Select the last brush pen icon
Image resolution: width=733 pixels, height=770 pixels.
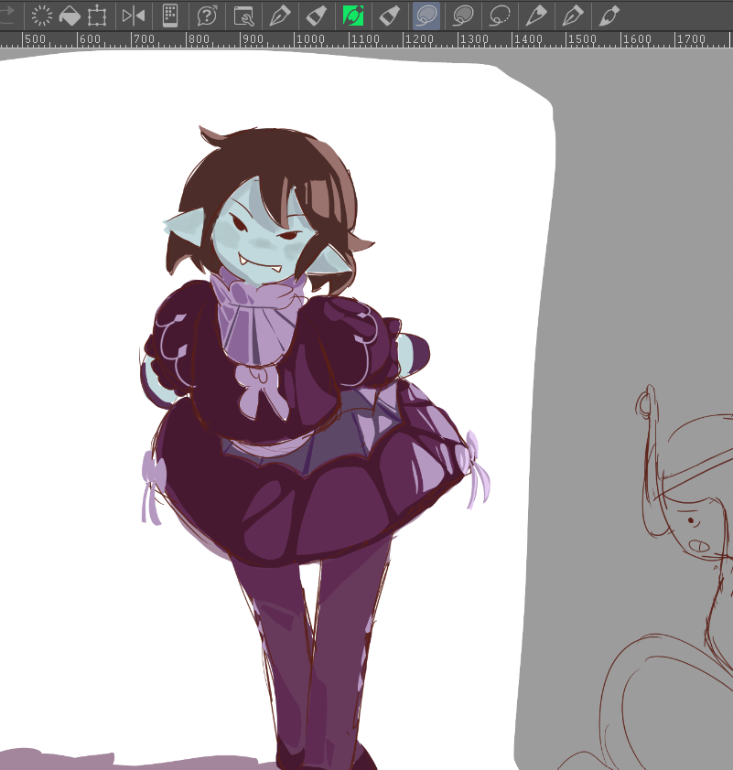click(x=609, y=16)
